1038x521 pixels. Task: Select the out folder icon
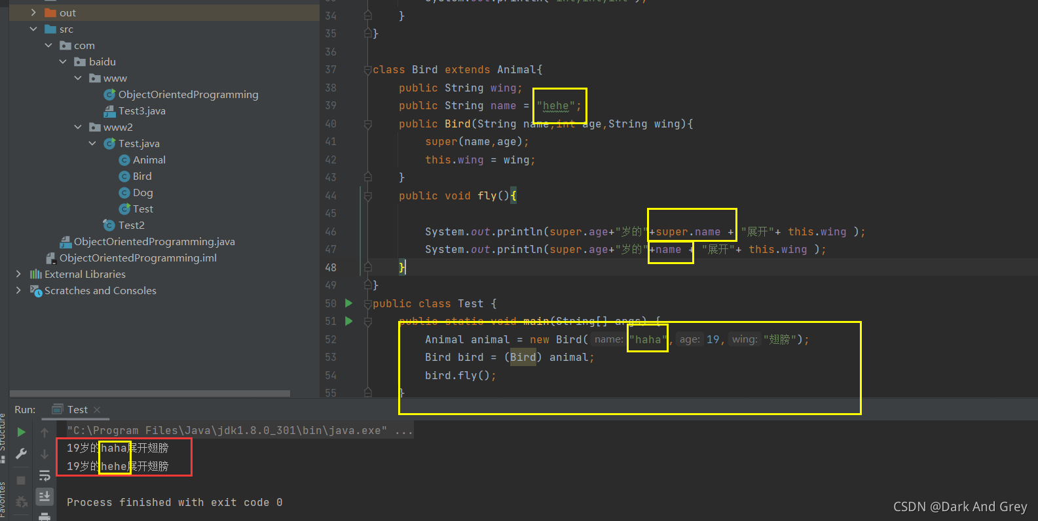[50, 12]
